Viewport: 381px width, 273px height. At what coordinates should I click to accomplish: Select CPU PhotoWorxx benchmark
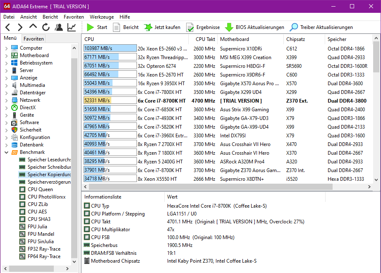coord(46,197)
